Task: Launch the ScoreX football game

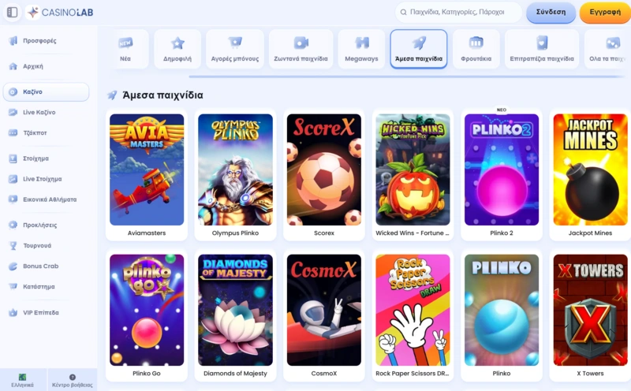Action: tap(324, 169)
